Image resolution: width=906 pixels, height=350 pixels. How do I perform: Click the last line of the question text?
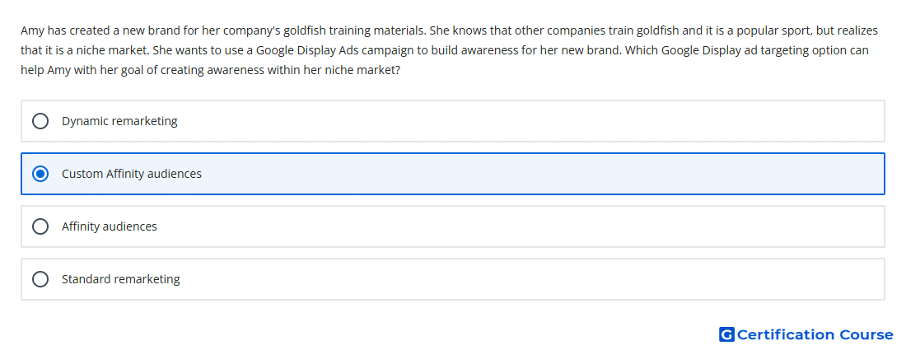tap(211, 70)
